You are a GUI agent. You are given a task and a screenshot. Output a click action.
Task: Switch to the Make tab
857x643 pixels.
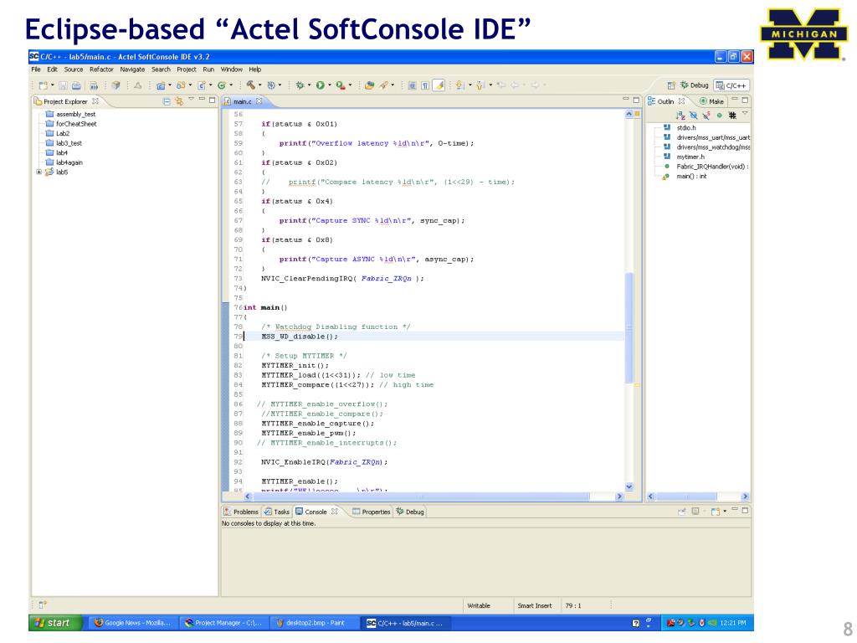click(x=711, y=101)
